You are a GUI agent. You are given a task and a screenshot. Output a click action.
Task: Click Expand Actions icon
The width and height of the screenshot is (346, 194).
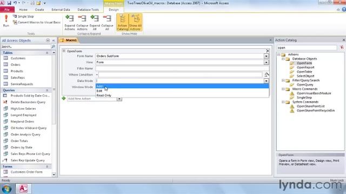(70, 23)
